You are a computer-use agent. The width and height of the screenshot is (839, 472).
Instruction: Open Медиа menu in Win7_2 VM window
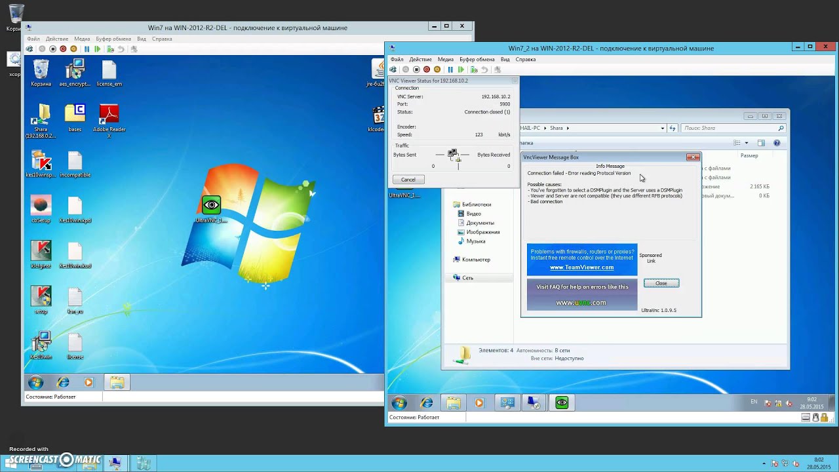point(445,59)
